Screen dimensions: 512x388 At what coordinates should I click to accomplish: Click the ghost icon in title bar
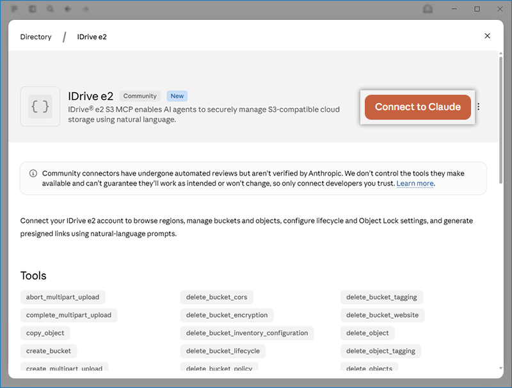428,9
